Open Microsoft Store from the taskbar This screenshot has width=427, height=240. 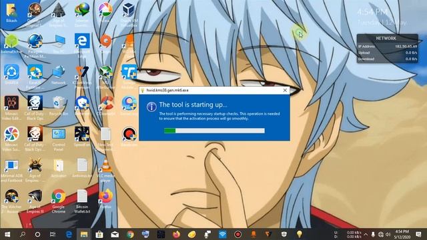99,234
